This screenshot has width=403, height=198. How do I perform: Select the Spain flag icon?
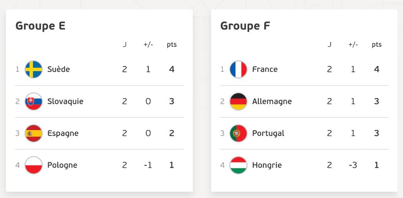click(x=34, y=133)
